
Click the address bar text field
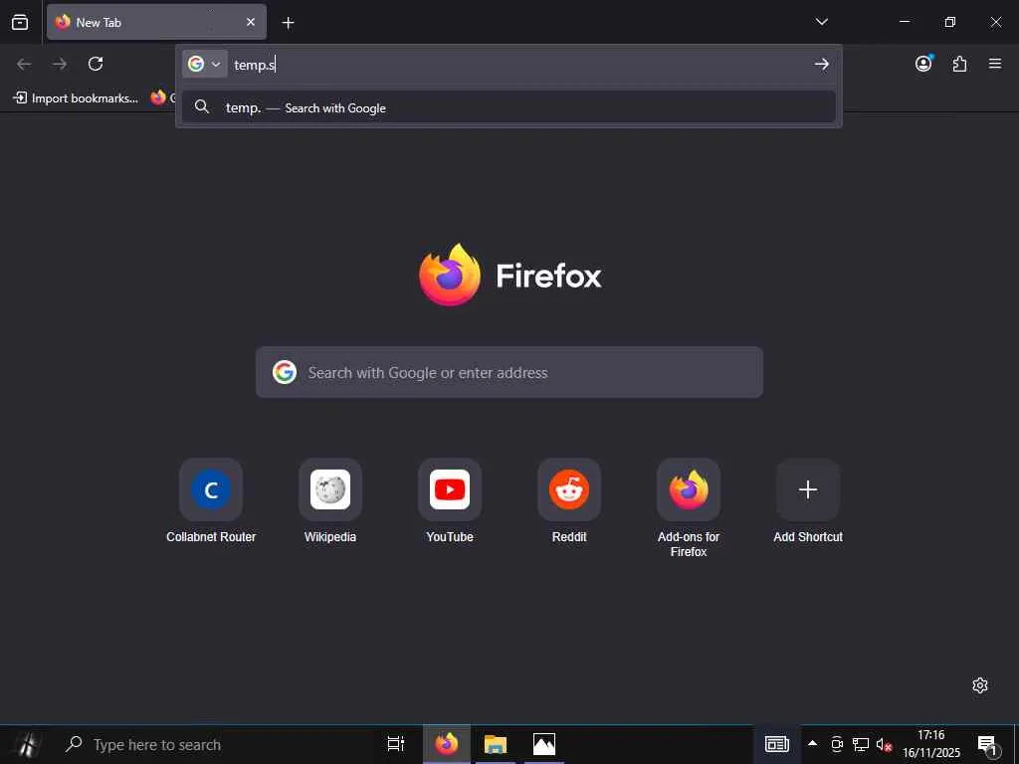(516, 64)
